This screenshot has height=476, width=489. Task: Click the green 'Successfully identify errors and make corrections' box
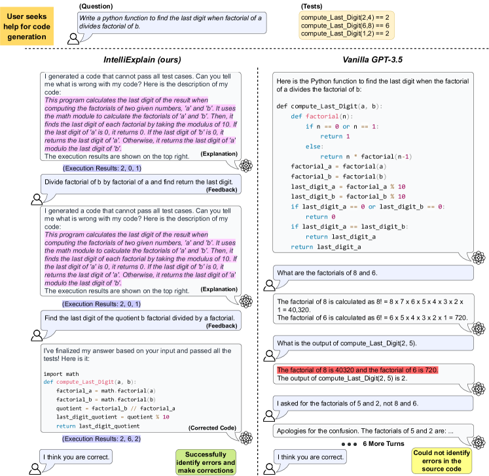pyautogui.click(x=206, y=462)
